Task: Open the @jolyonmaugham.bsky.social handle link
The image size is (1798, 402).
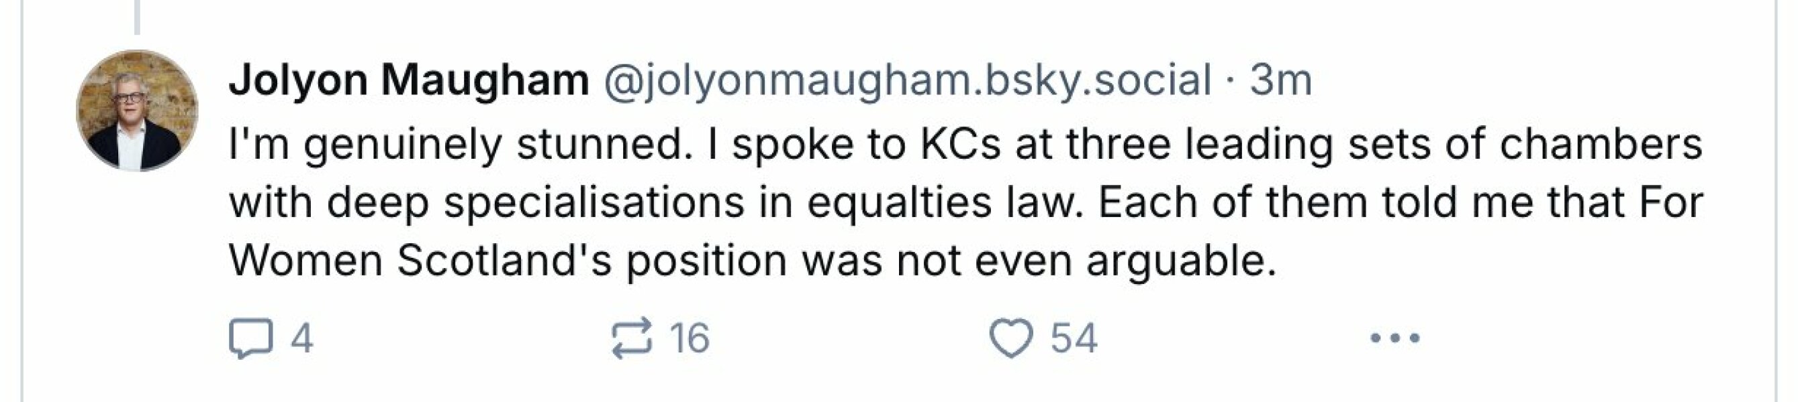Action: point(906,80)
